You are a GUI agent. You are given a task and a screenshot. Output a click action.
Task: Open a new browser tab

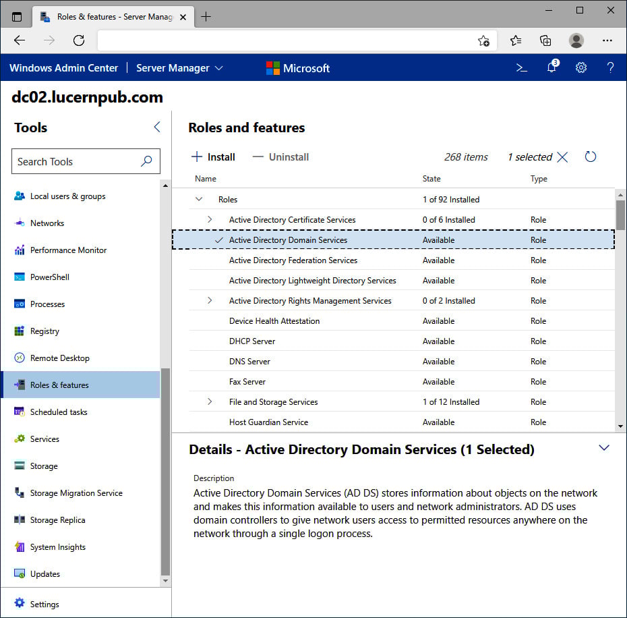click(206, 17)
